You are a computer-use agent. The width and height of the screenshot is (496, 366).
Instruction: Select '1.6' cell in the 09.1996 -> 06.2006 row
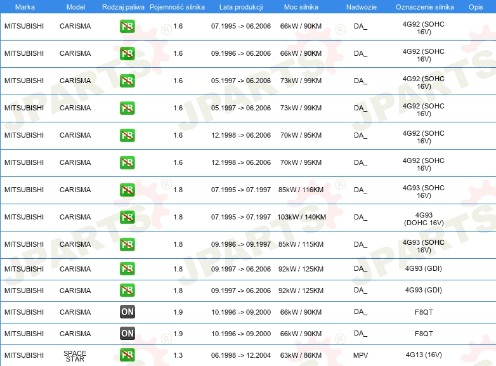pos(178,53)
